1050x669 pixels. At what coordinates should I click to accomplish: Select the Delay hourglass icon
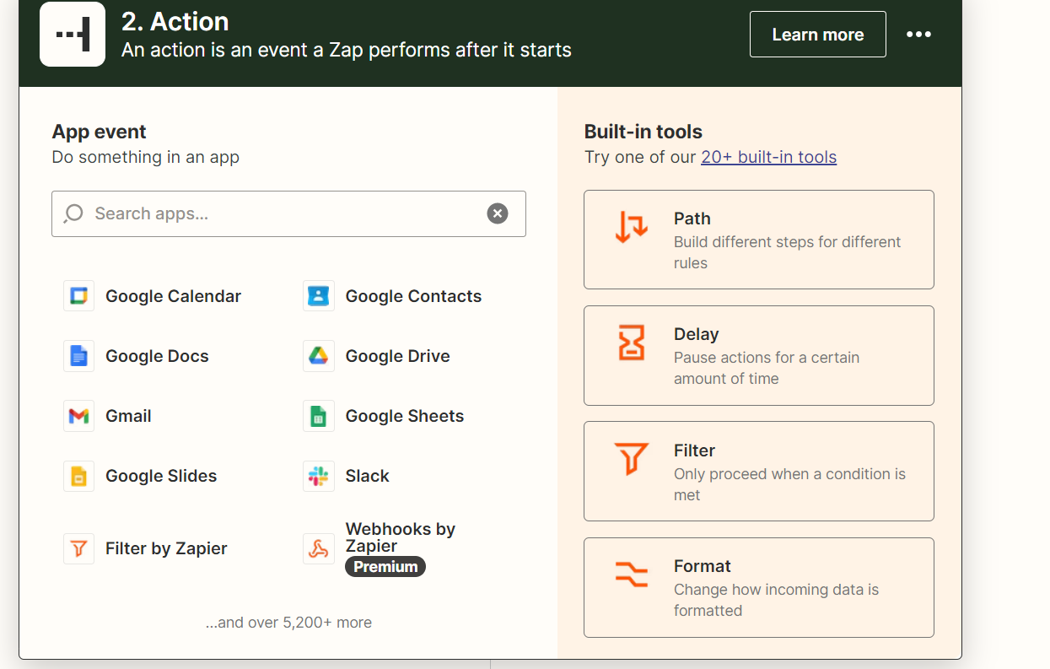[x=631, y=343]
